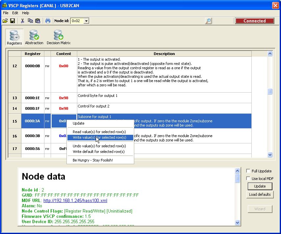The width and height of the screenshot is (281, 234).
Task: Open the hass100.xml MDF URL link
Action: (75, 200)
